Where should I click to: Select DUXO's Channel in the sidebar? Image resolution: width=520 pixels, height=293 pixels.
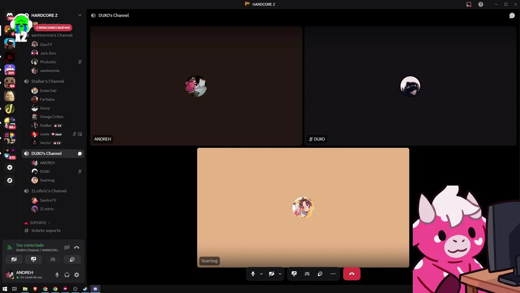[53, 153]
